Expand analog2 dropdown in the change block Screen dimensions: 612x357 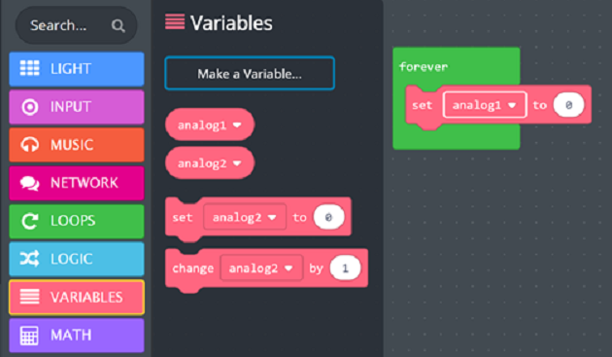(289, 268)
